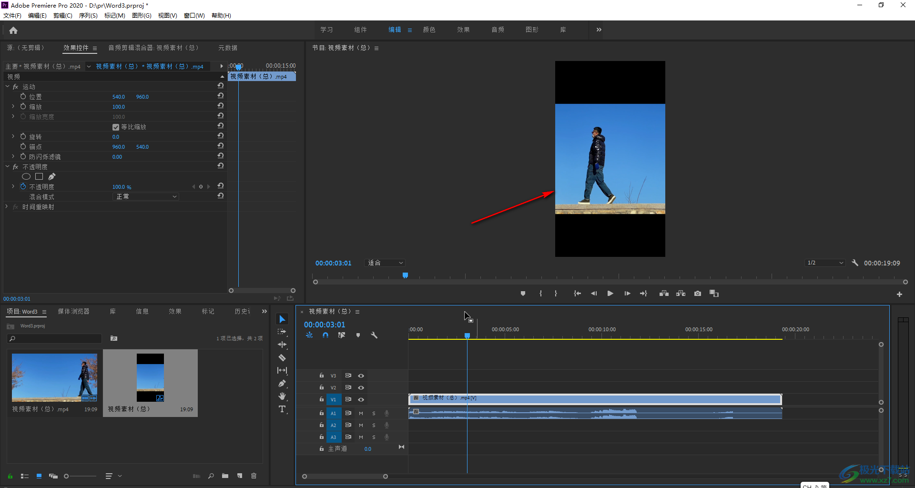The height and width of the screenshot is (488, 915).
Task: Select the Hand tool
Action: coord(282,396)
